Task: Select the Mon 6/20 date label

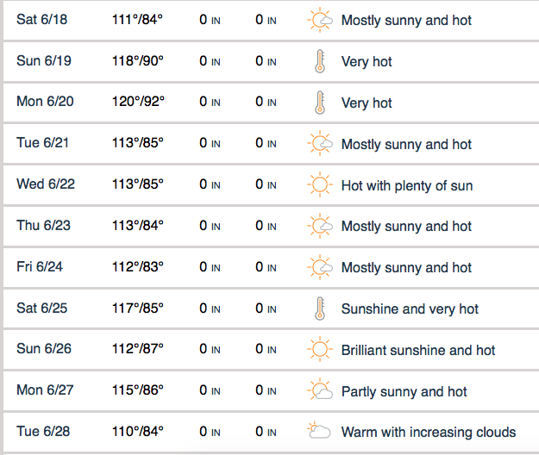Action: pos(45,103)
